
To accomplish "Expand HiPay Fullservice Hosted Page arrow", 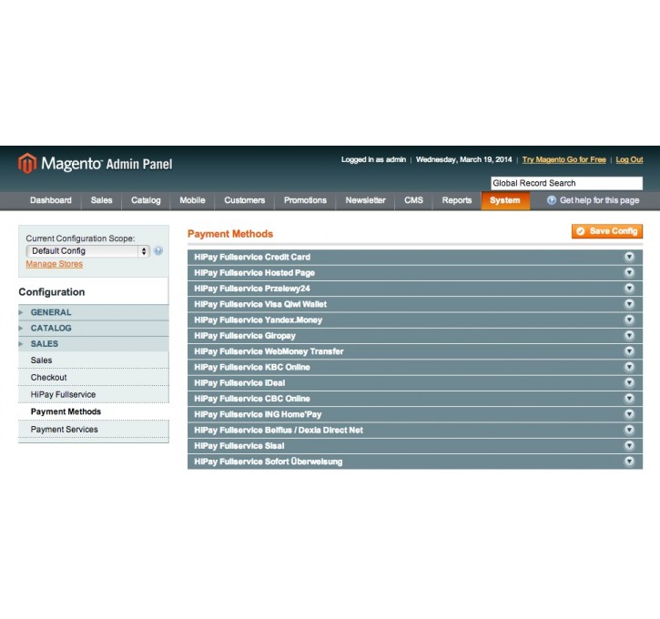I will [x=629, y=273].
